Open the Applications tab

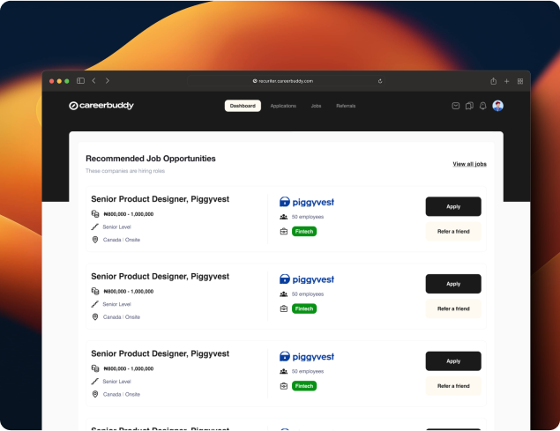point(283,106)
